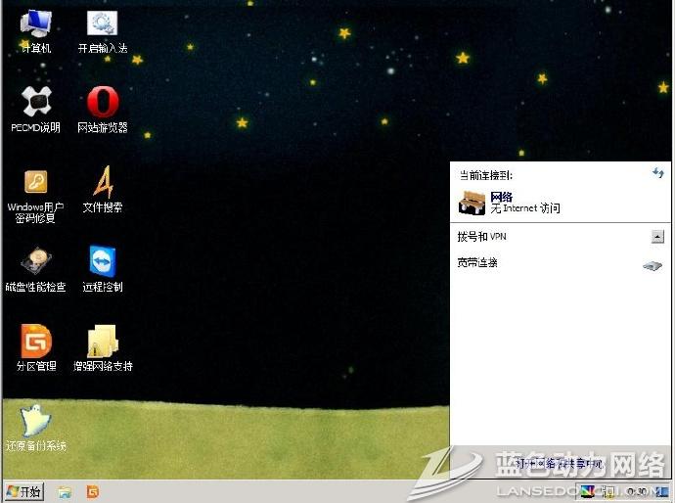Click the 当前连接到 header text
The width and height of the screenshot is (675, 503).
(x=485, y=176)
